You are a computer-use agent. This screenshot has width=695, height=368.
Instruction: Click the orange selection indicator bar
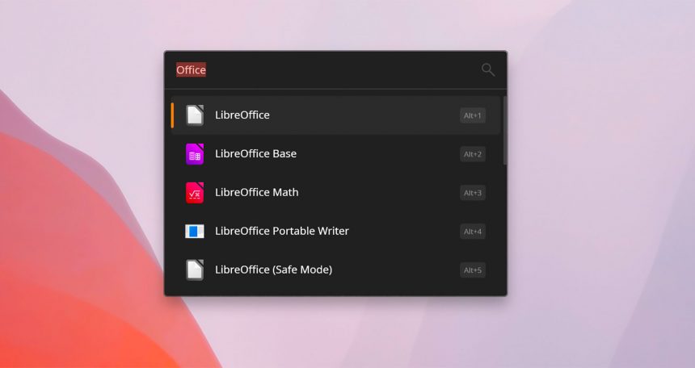[x=172, y=115]
